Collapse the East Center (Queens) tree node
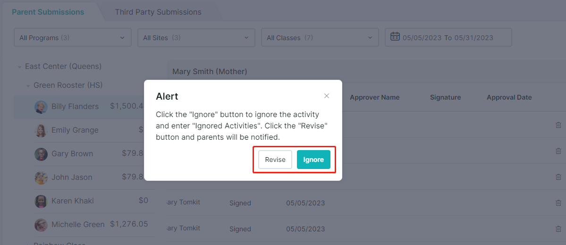The width and height of the screenshot is (566, 245). coord(19,67)
